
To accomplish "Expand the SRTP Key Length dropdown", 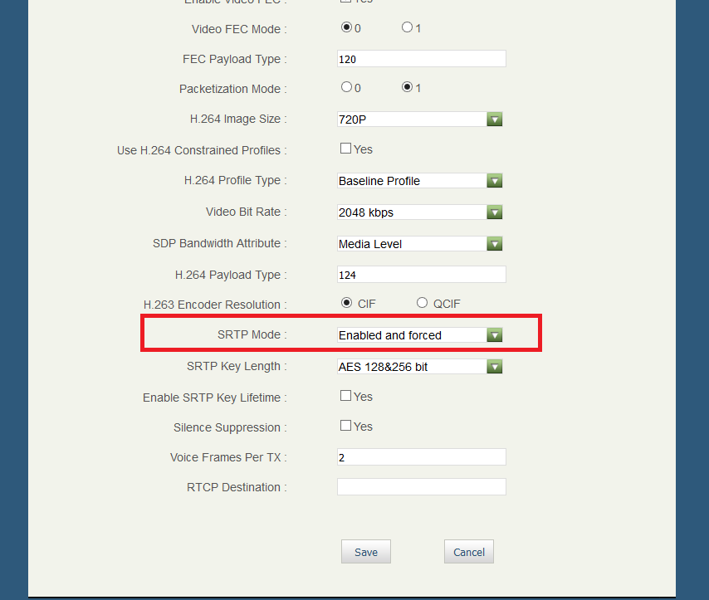I will [419, 367].
